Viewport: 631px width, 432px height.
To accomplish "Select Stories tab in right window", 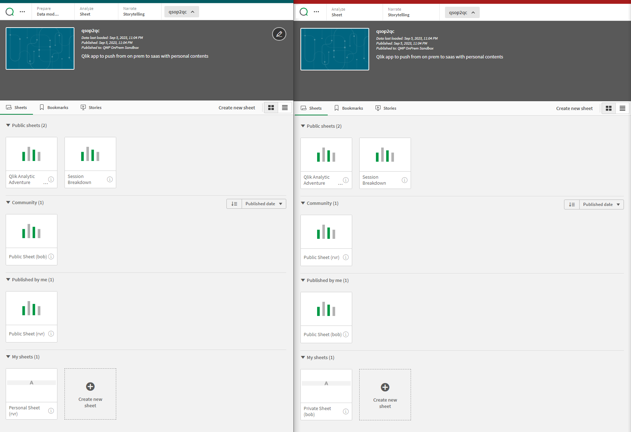I will pyautogui.click(x=386, y=108).
